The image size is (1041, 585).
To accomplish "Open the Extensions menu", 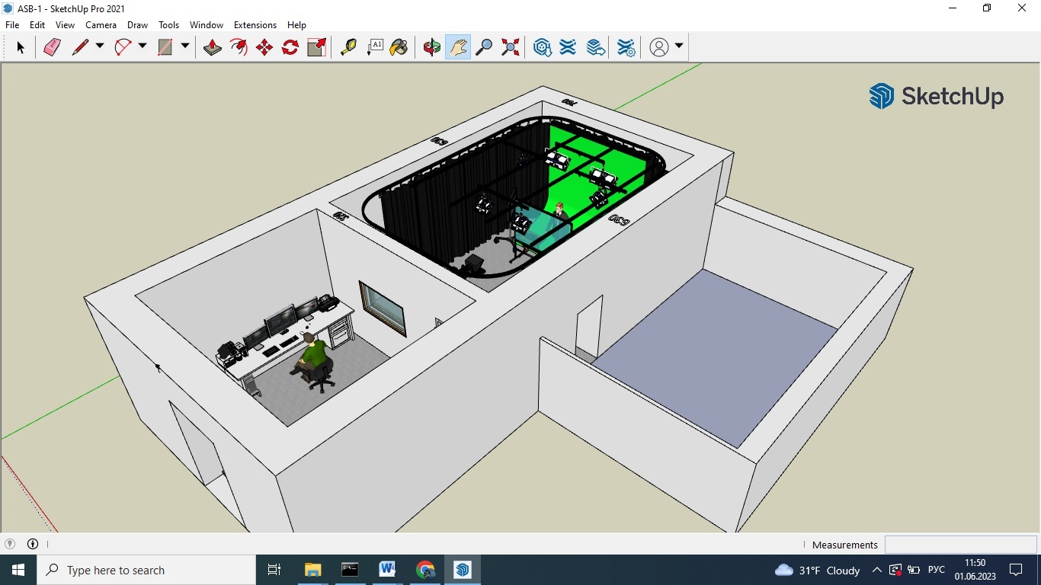I will (x=255, y=25).
